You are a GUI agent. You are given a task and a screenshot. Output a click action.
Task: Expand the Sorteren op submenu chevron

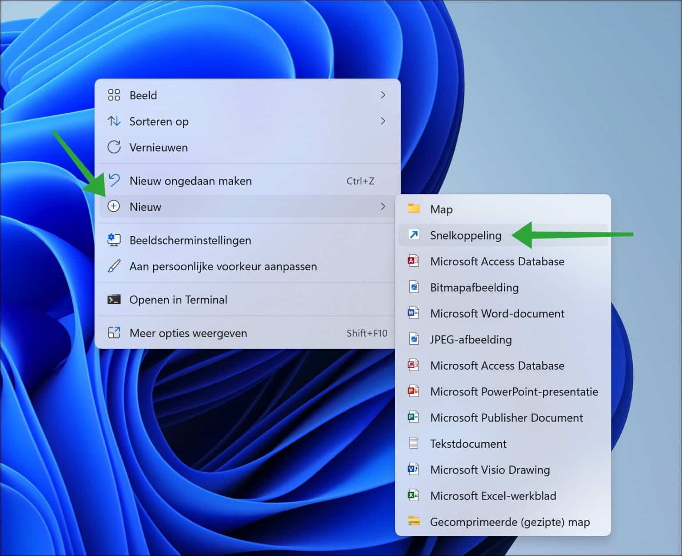point(383,121)
